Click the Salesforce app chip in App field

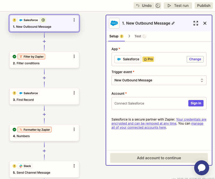128,59
